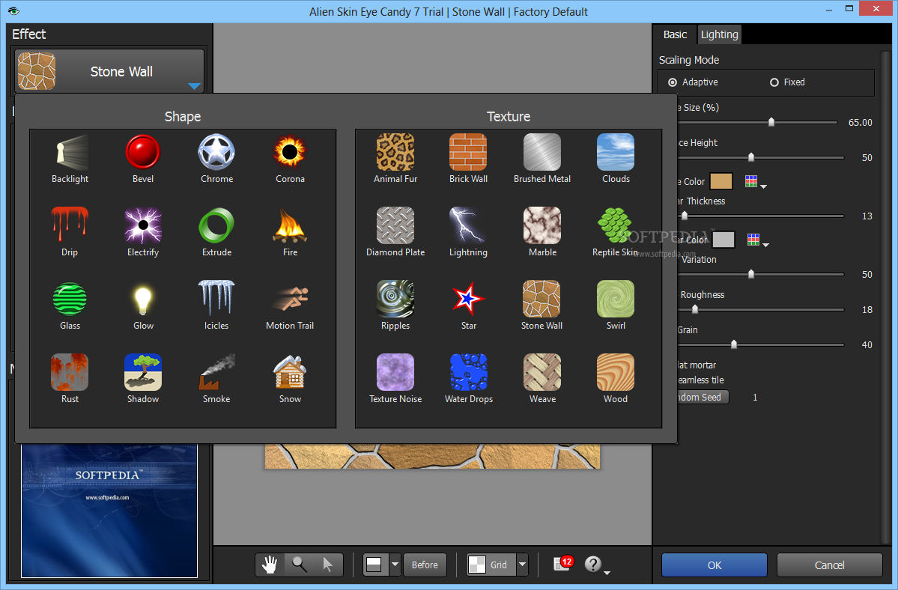The height and width of the screenshot is (590, 898).
Task: Select the Marble texture
Action: tap(541, 232)
